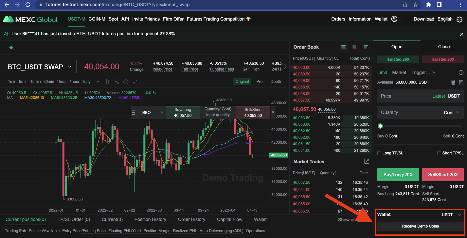Select the 4hour timeframe
This screenshot has width=467, height=238.
coord(74,82)
